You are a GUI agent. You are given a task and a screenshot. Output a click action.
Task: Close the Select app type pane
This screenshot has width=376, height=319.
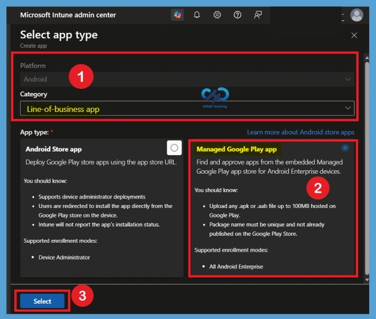pyautogui.click(x=354, y=35)
